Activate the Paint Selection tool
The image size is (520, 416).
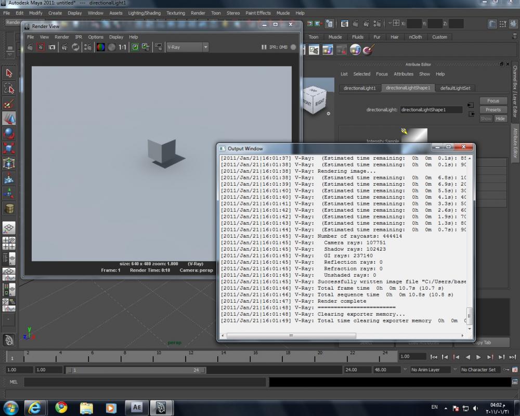[9, 103]
